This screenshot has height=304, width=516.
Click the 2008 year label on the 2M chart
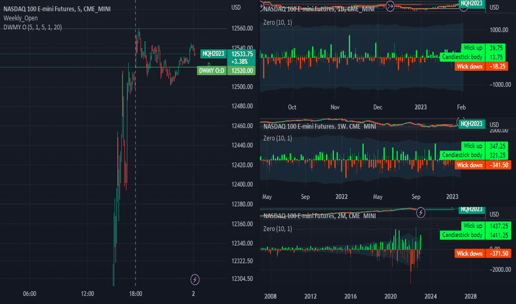[271, 296]
